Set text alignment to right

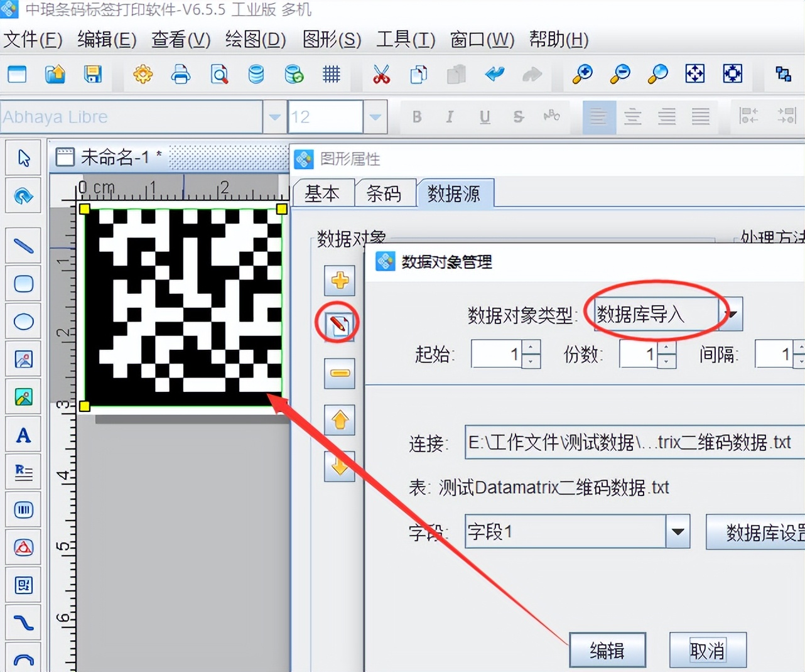pyautogui.click(x=666, y=117)
